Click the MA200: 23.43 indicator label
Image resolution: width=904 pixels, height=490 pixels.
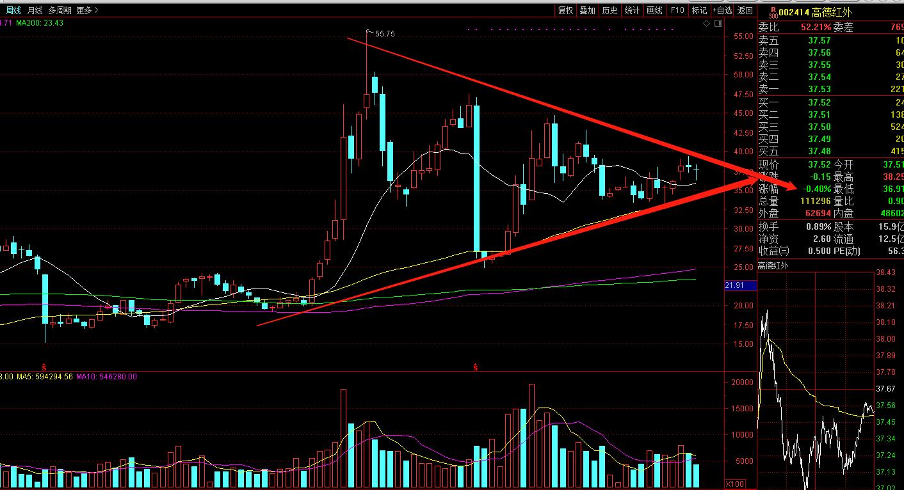(41, 23)
